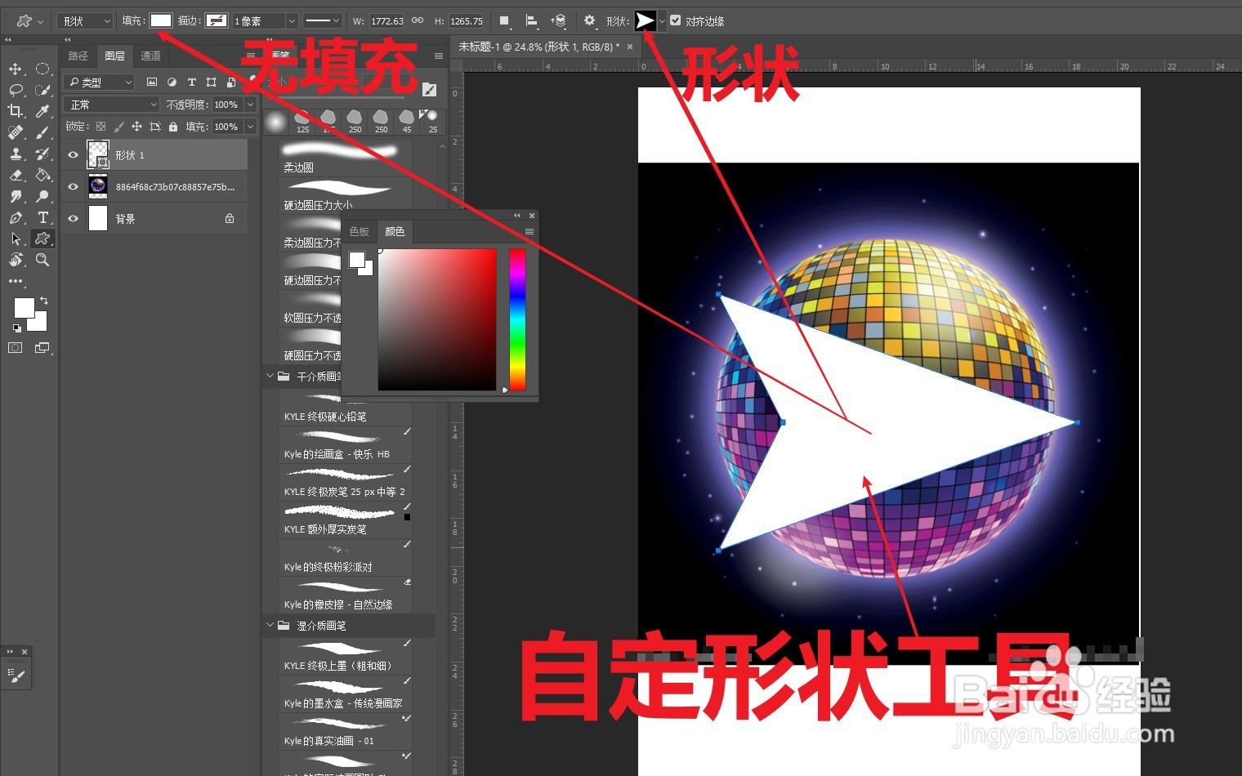Select the Lasso tool

[x=15, y=90]
